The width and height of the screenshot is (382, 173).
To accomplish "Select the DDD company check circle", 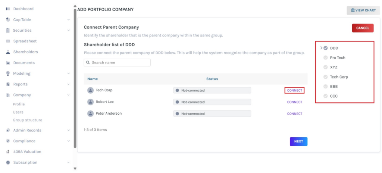I will [326, 48].
